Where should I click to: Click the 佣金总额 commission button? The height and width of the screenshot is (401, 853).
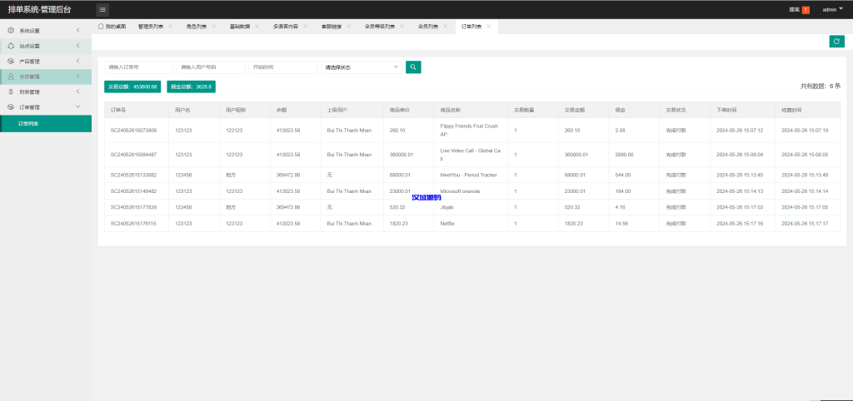192,87
